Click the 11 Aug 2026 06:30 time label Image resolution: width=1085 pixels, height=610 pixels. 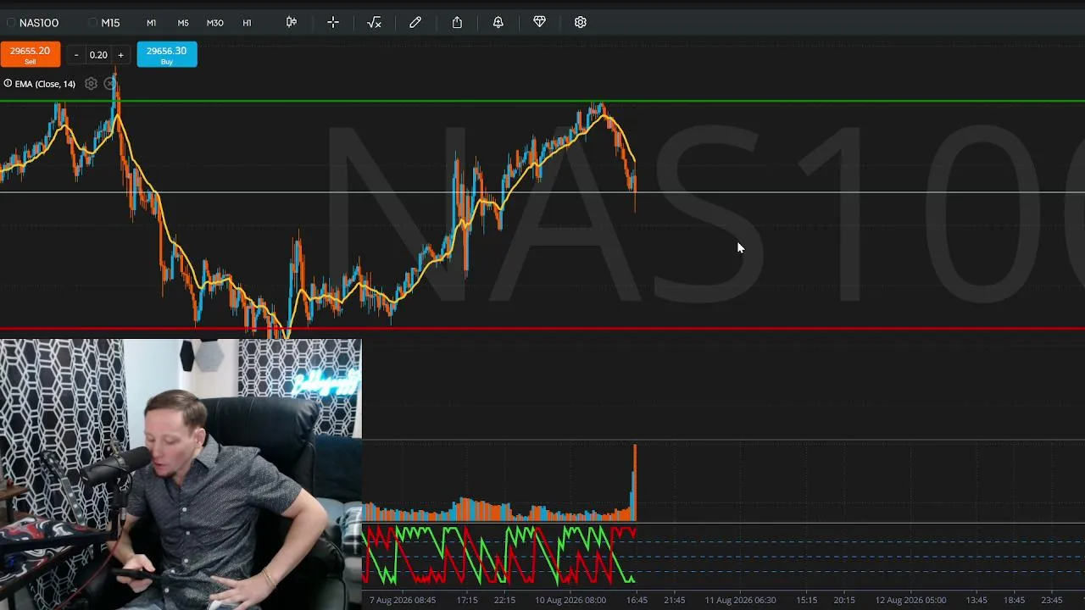click(740, 600)
